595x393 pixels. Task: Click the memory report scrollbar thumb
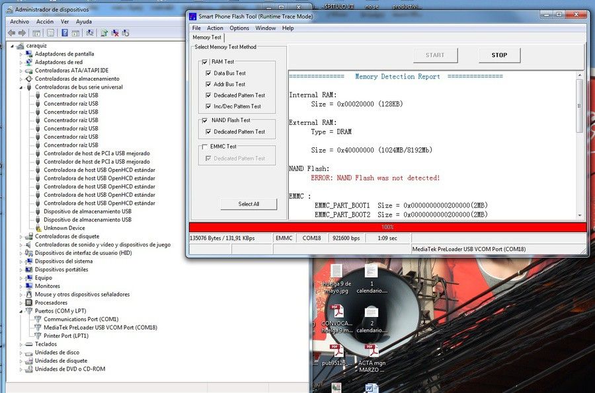point(579,106)
